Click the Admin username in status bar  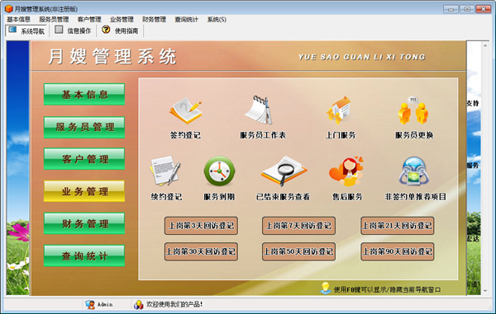click(x=105, y=305)
